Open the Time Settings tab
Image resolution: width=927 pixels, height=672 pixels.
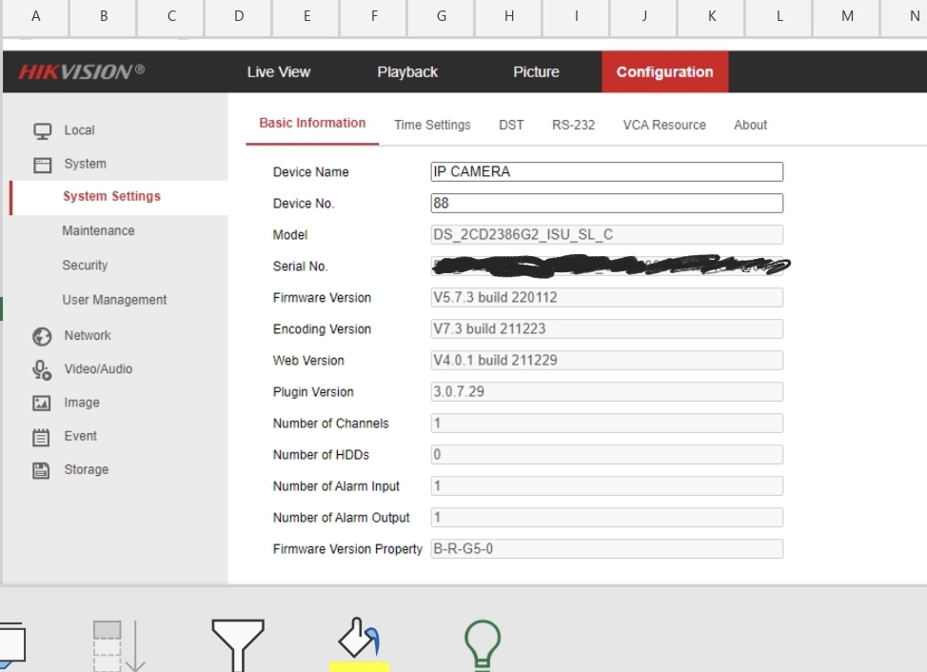pyautogui.click(x=432, y=125)
